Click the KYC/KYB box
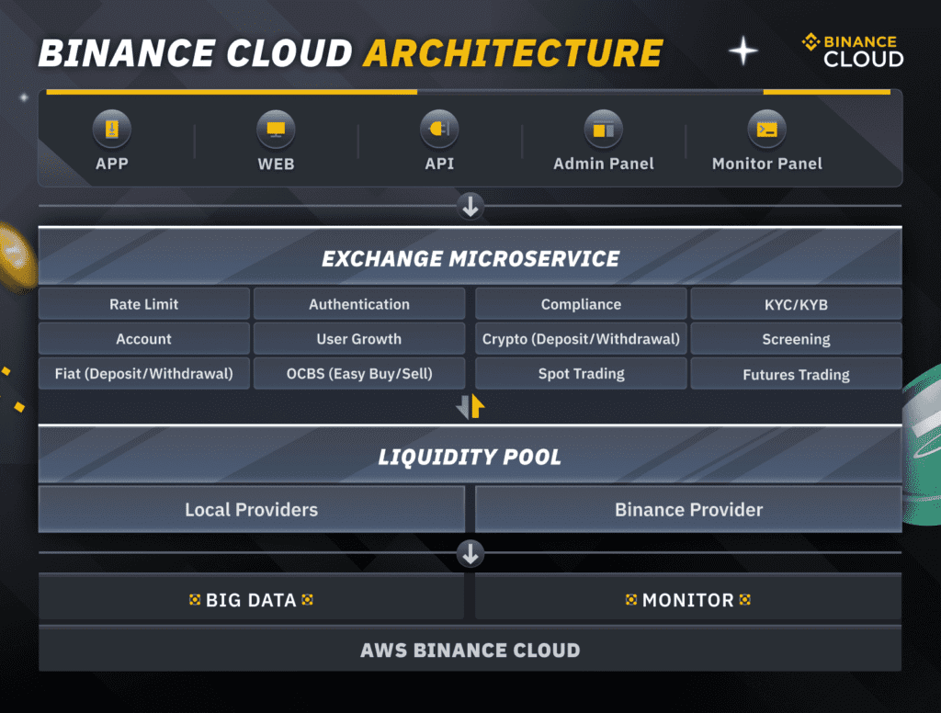This screenshot has height=713, width=941. 797,304
